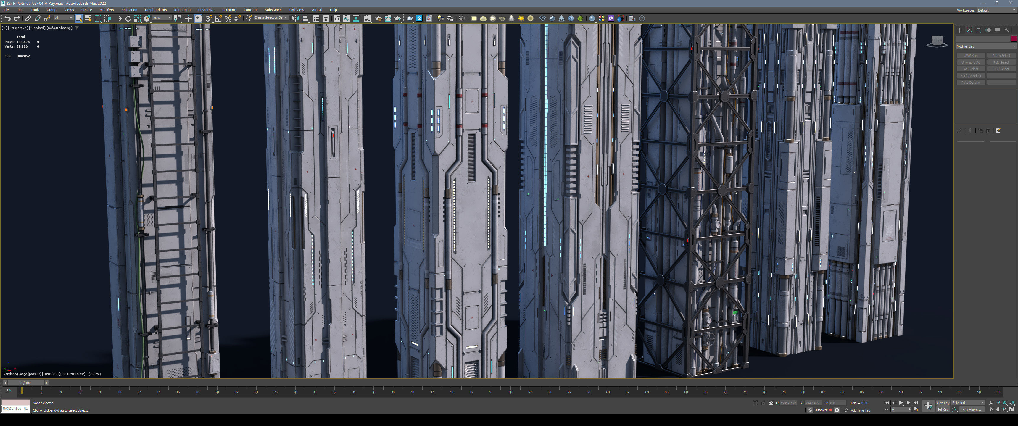This screenshot has width=1018, height=426.
Task: Open the Key Filters button
Action: coord(972,409)
